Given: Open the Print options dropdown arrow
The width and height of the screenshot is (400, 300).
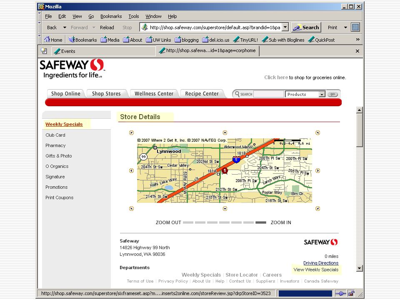Looking at the screenshot, I should click(x=345, y=27).
